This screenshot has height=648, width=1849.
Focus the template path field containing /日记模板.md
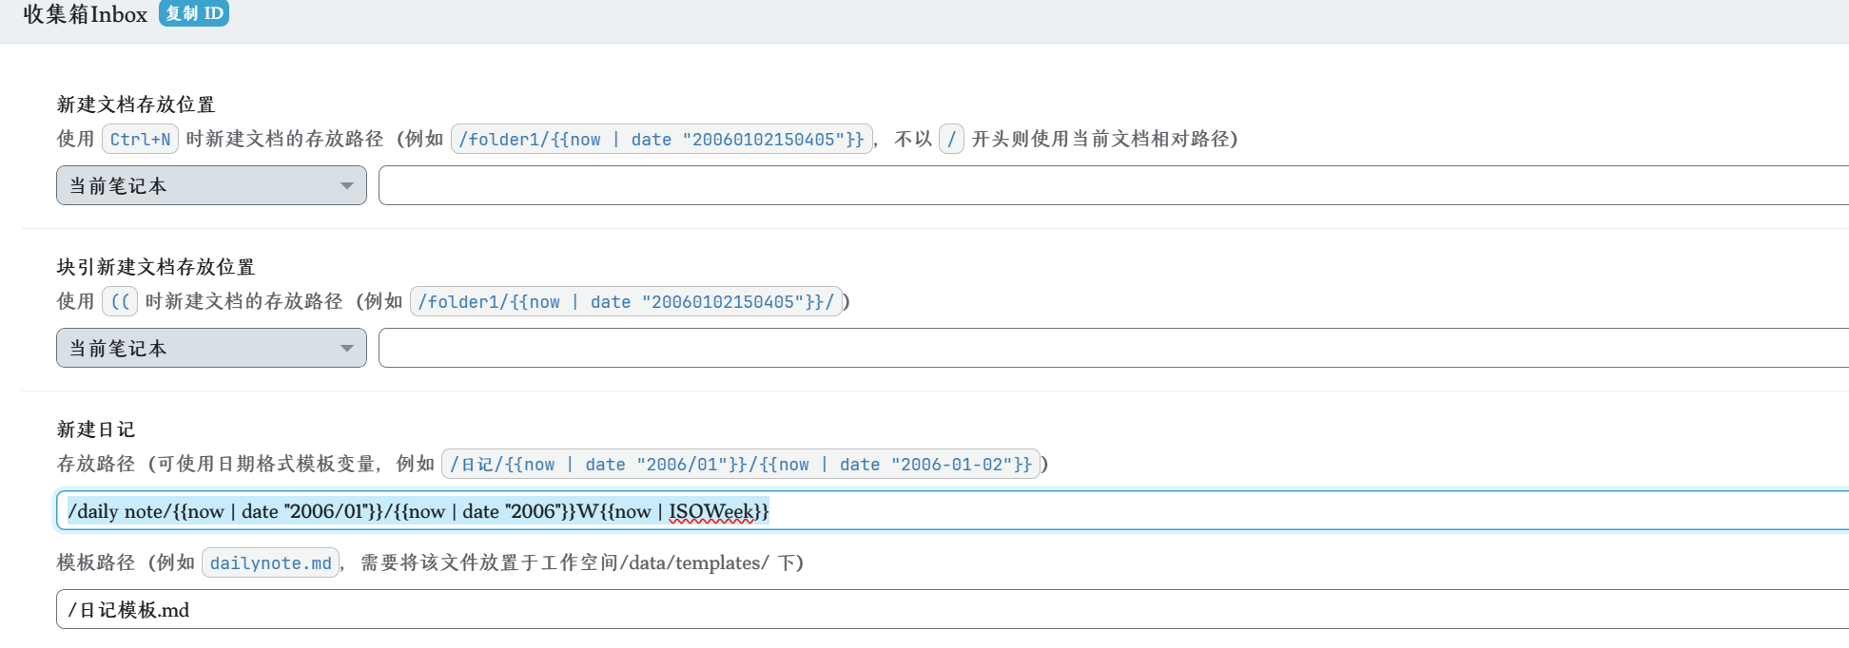(951, 609)
